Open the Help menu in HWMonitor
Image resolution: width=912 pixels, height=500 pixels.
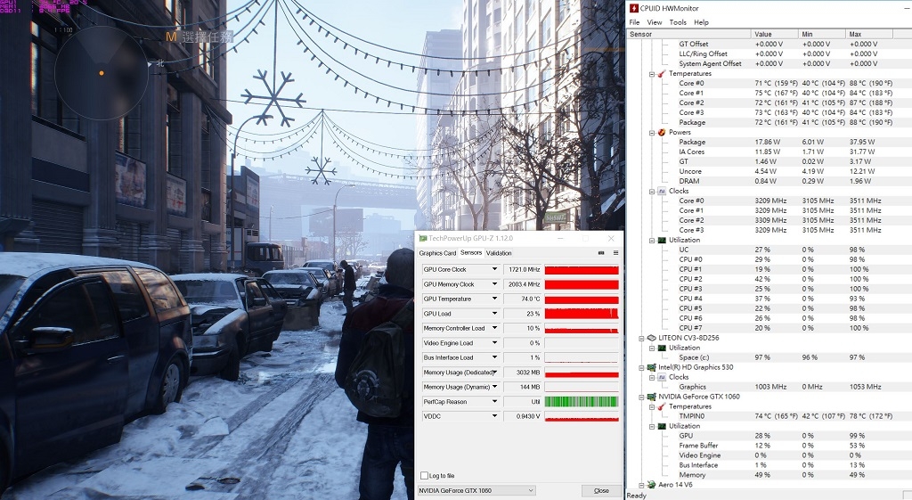pyautogui.click(x=701, y=22)
